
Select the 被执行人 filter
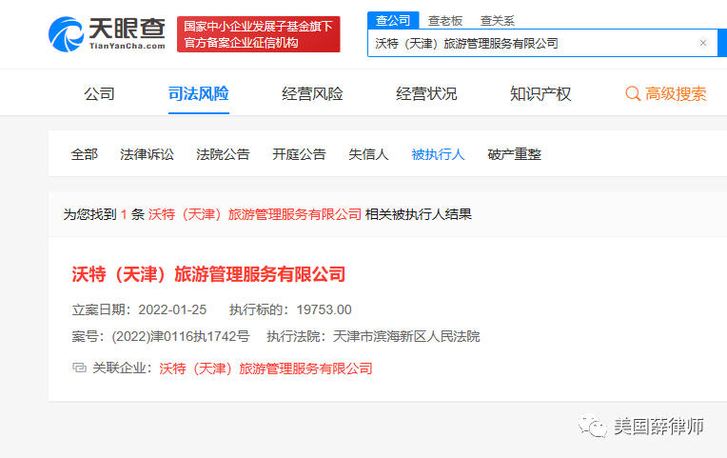click(x=438, y=154)
